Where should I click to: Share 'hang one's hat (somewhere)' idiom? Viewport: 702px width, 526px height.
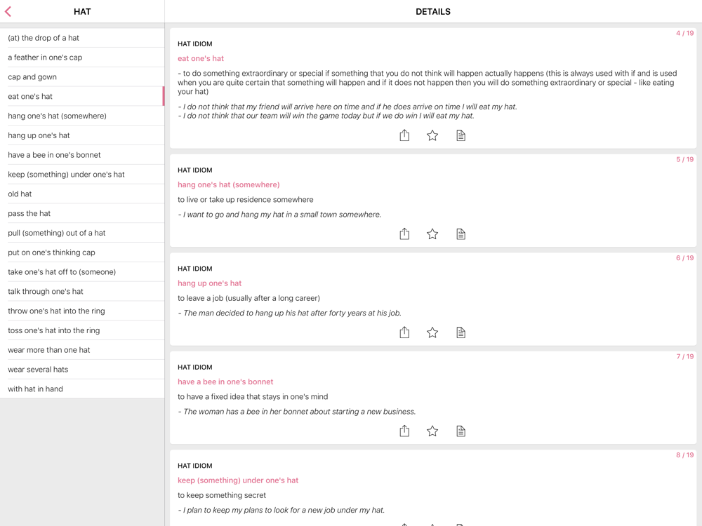pos(404,234)
